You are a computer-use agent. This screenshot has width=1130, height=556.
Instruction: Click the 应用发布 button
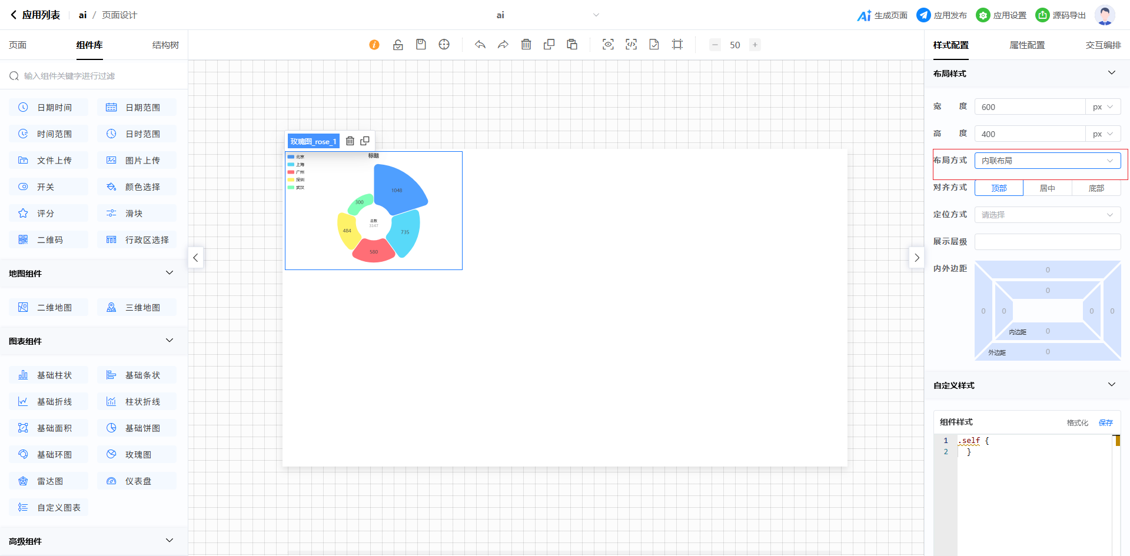tap(942, 15)
